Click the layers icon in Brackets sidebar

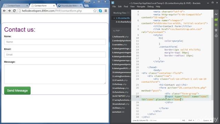coord(216,35)
